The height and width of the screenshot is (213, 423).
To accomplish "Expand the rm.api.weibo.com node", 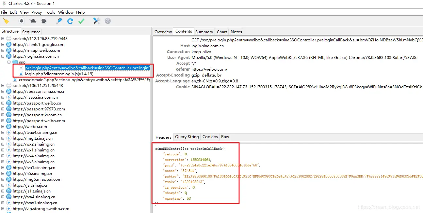I will (x=3, y=50).
